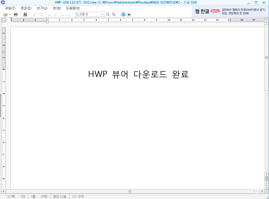
Task: Open the 도움말(H) menu
Action: pos(73,8)
